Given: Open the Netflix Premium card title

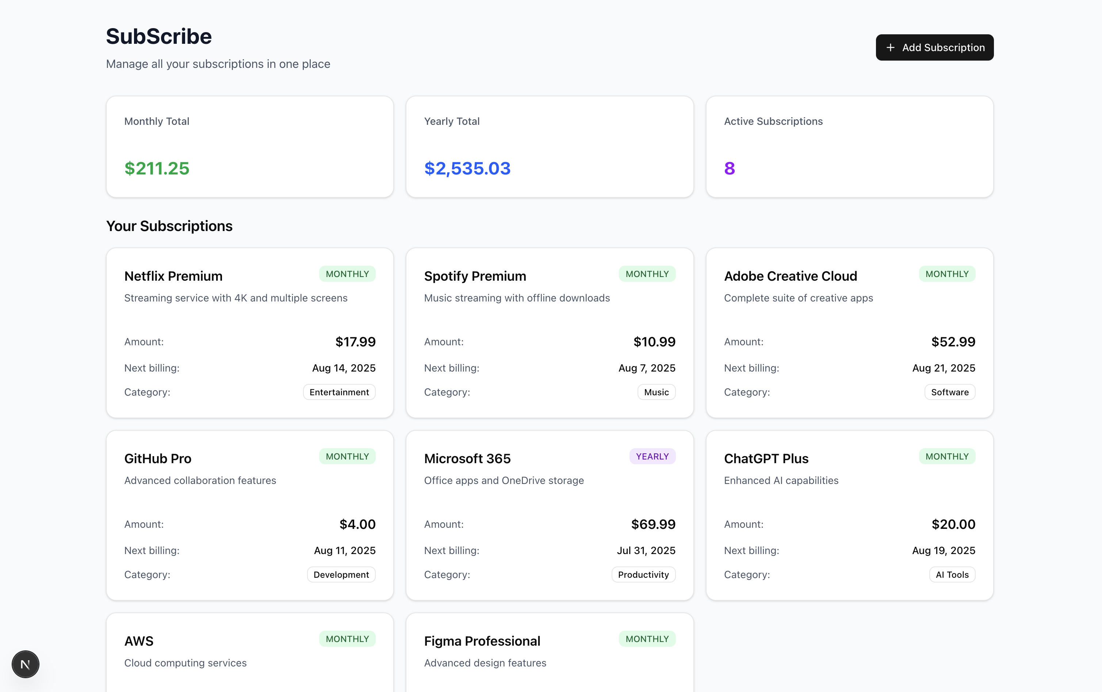Looking at the screenshot, I should point(173,276).
